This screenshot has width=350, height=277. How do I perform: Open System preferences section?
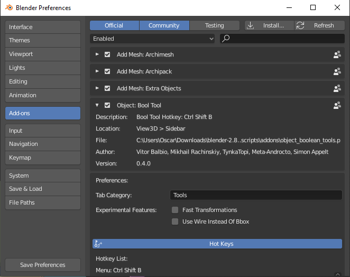pyautogui.click(x=43, y=176)
